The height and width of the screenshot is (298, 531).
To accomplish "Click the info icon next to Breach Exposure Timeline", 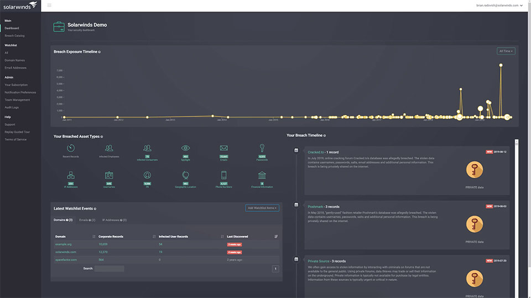I will coord(99,52).
